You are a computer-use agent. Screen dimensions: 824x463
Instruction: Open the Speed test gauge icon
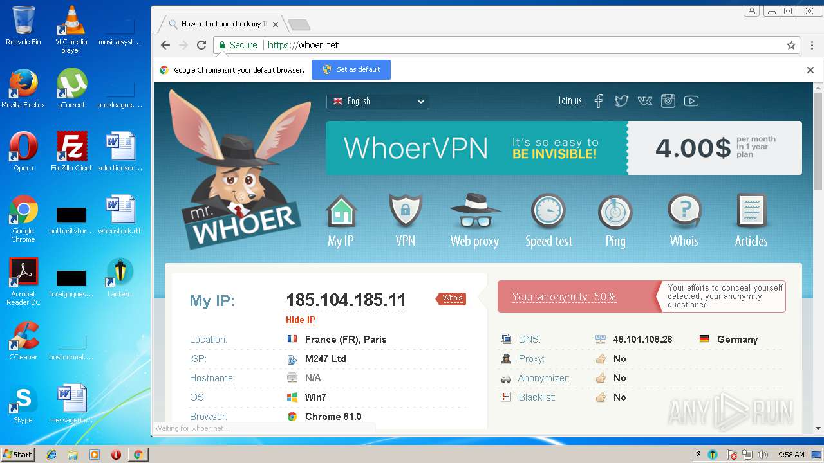tap(548, 212)
